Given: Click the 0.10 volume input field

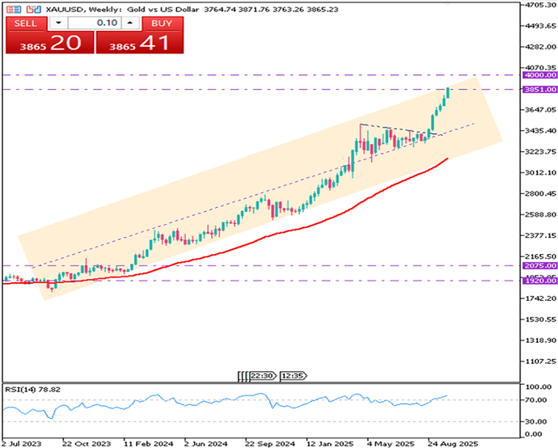Looking at the screenshot, I should [95, 23].
